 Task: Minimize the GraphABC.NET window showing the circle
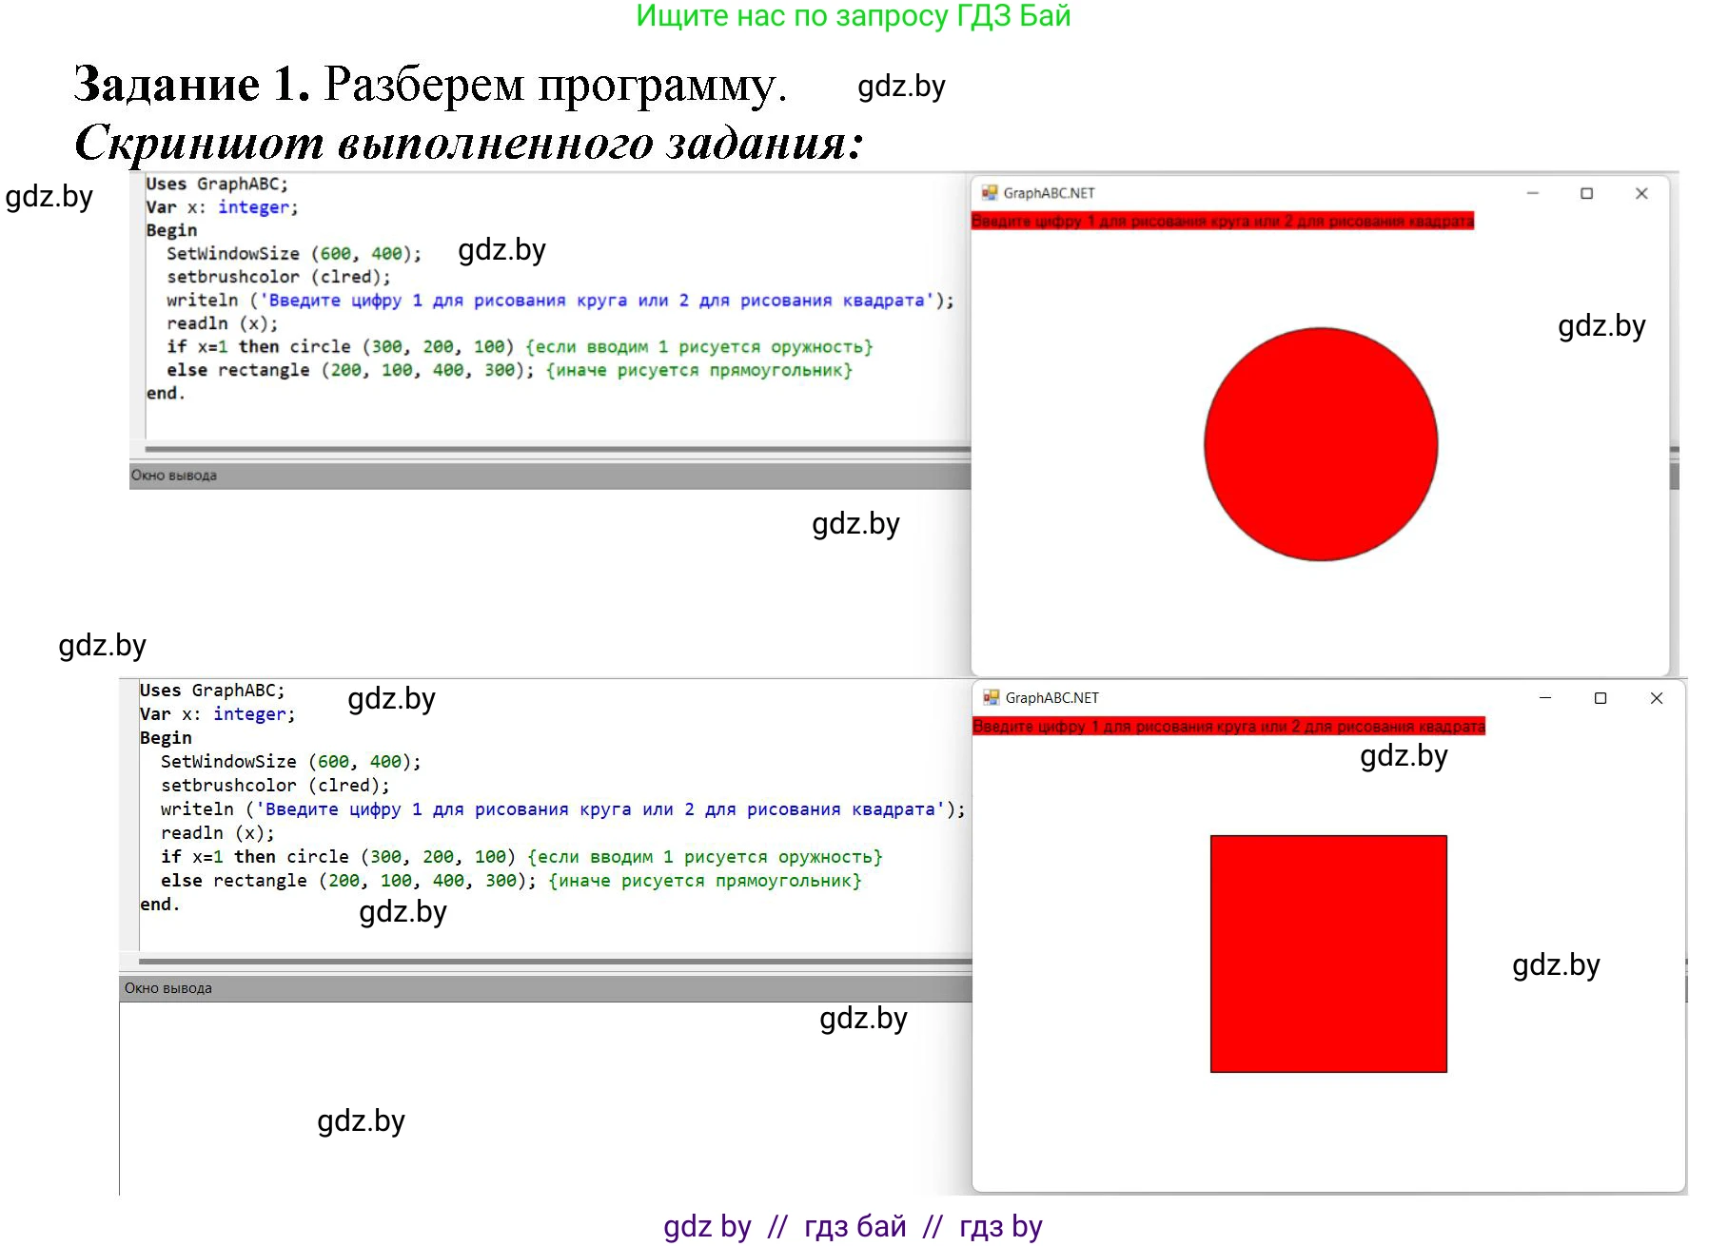click(x=1532, y=193)
